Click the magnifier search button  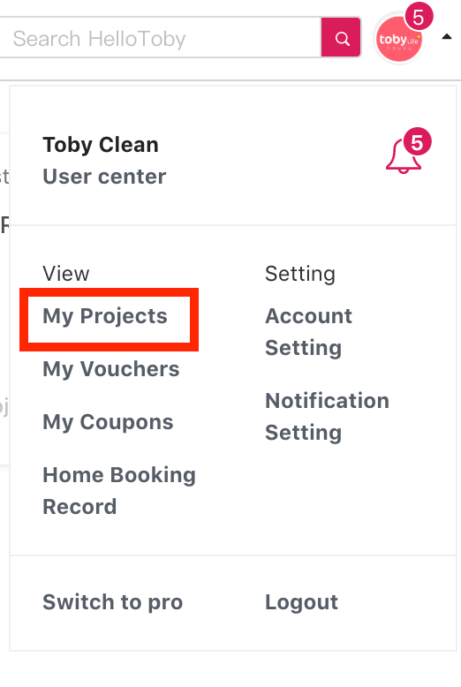pos(341,37)
